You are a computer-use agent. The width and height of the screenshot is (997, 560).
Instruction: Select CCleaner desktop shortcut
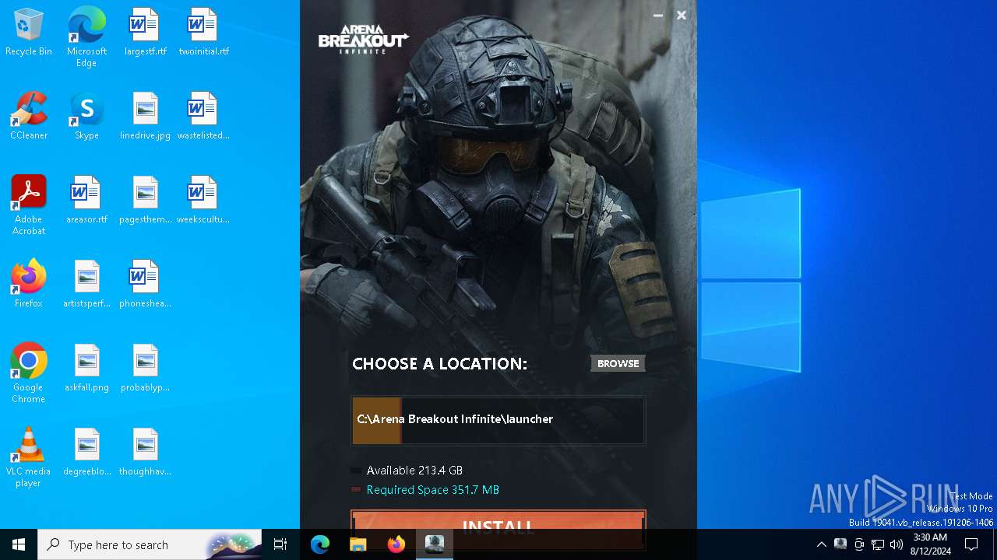point(29,117)
